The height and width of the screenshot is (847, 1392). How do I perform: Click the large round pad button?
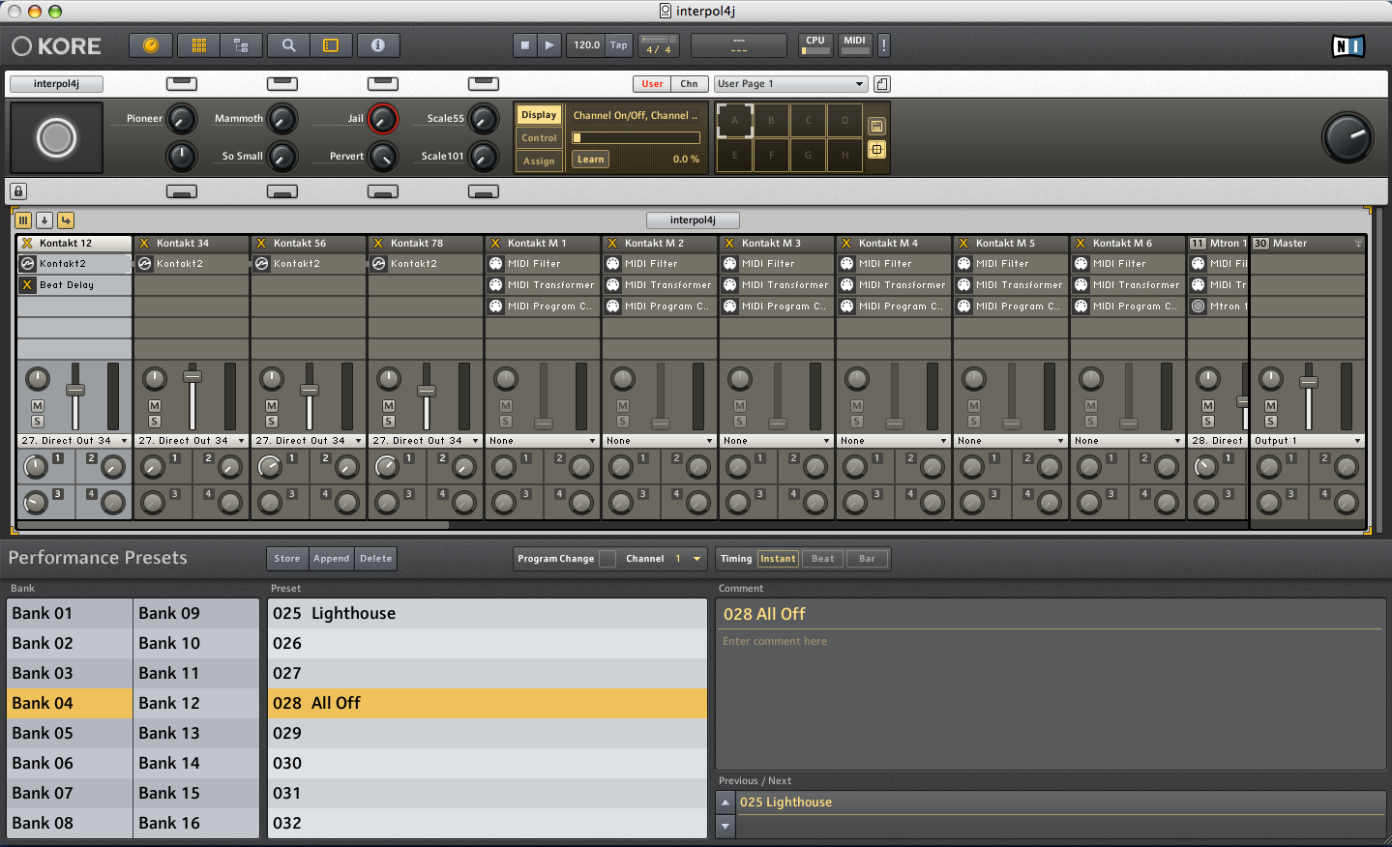click(56, 138)
